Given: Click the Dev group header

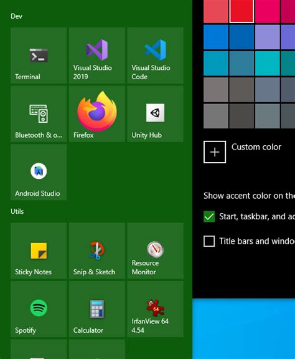Looking at the screenshot, I should [16, 16].
